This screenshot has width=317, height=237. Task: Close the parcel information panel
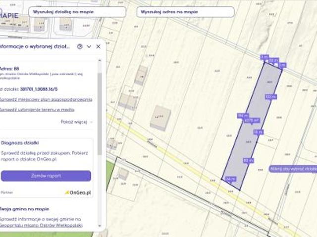click(x=98, y=46)
